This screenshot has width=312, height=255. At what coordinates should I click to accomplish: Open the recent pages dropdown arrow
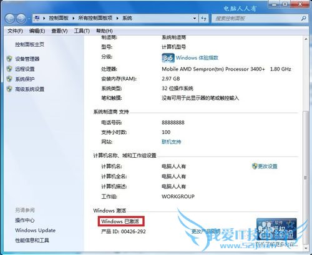click(29, 19)
